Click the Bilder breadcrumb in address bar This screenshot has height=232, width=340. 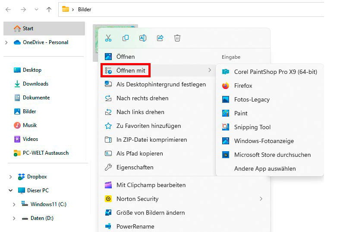(x=85, y=10)
